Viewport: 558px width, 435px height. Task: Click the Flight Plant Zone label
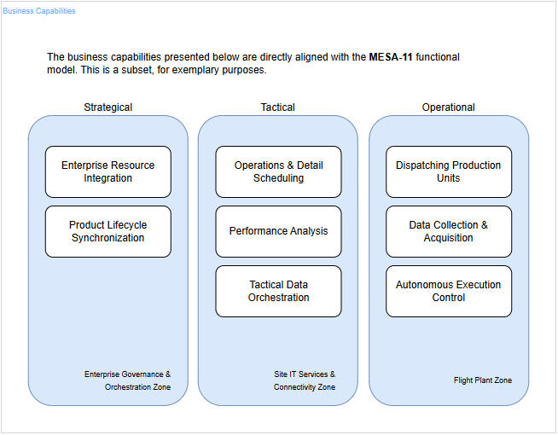pos(483,380)
